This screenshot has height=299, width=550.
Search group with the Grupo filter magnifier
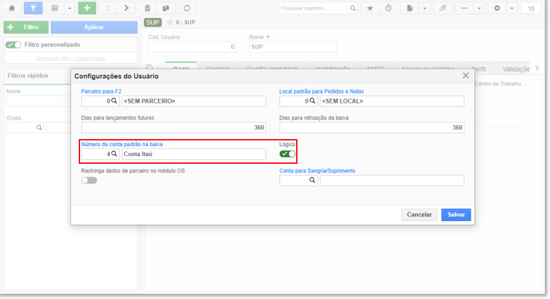tap(39, 128)
